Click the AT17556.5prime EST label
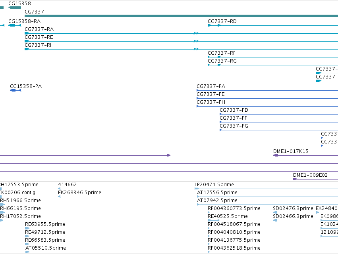Viewport: 338px width, 254px height. [x=217, y=193]
